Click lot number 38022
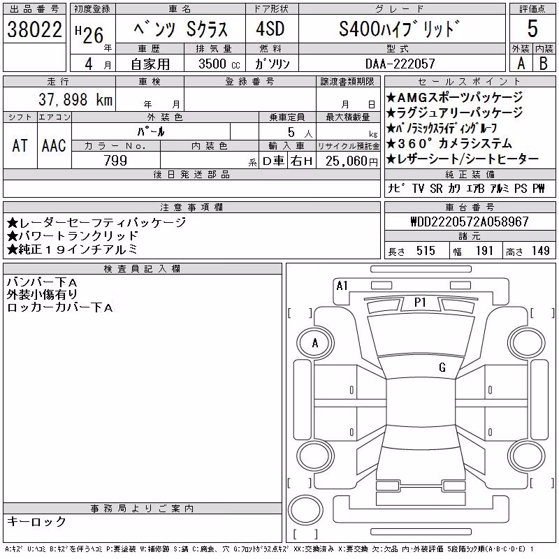The width and height of the screenshot is (559, 559). (x=34, y=29)
